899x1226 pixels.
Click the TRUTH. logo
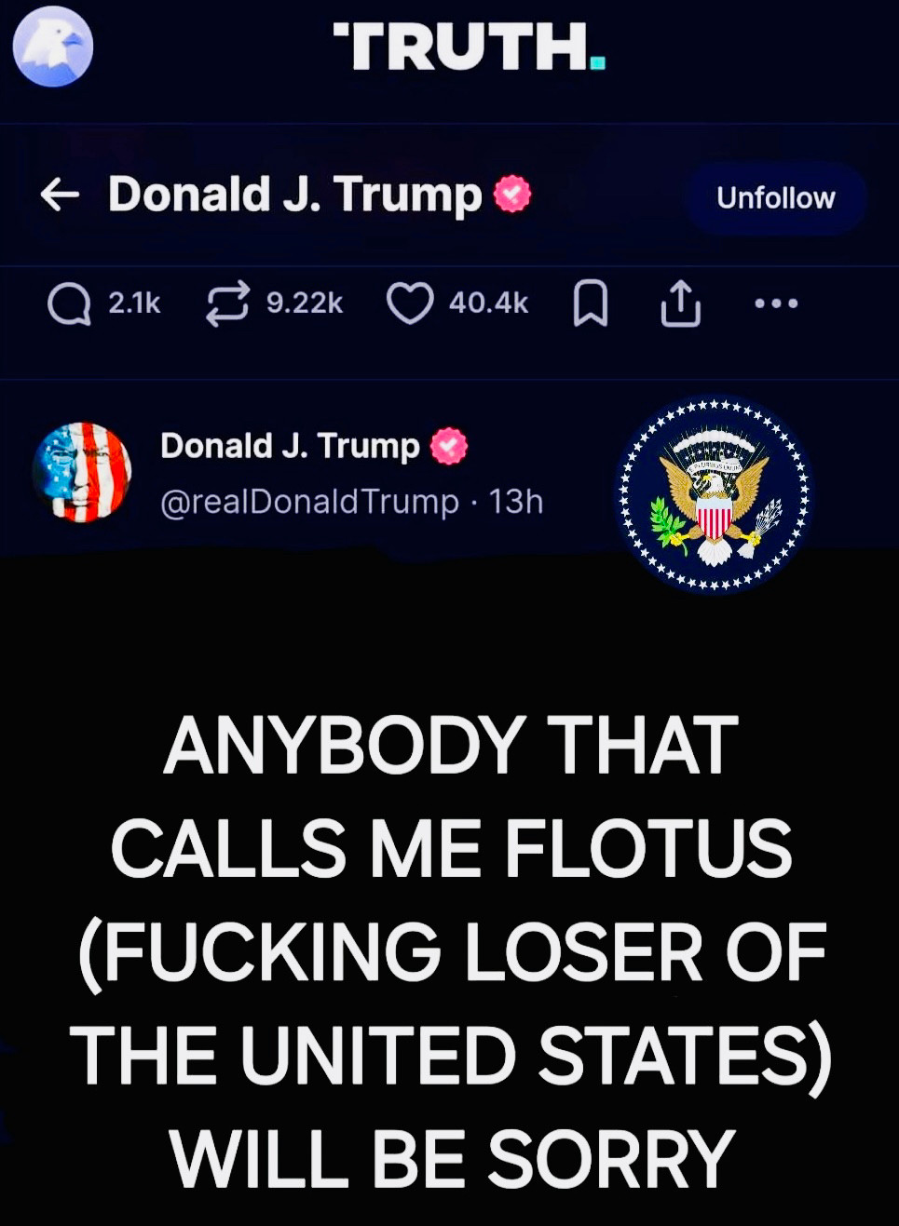point(470,47)
